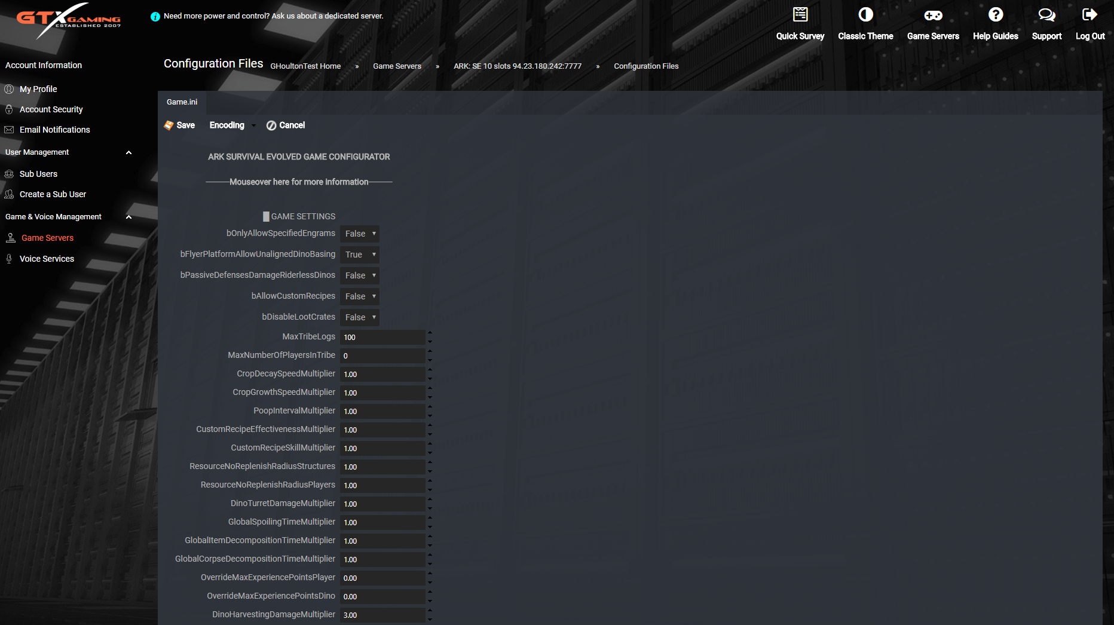Collapse the User Management section

(128, 152)
